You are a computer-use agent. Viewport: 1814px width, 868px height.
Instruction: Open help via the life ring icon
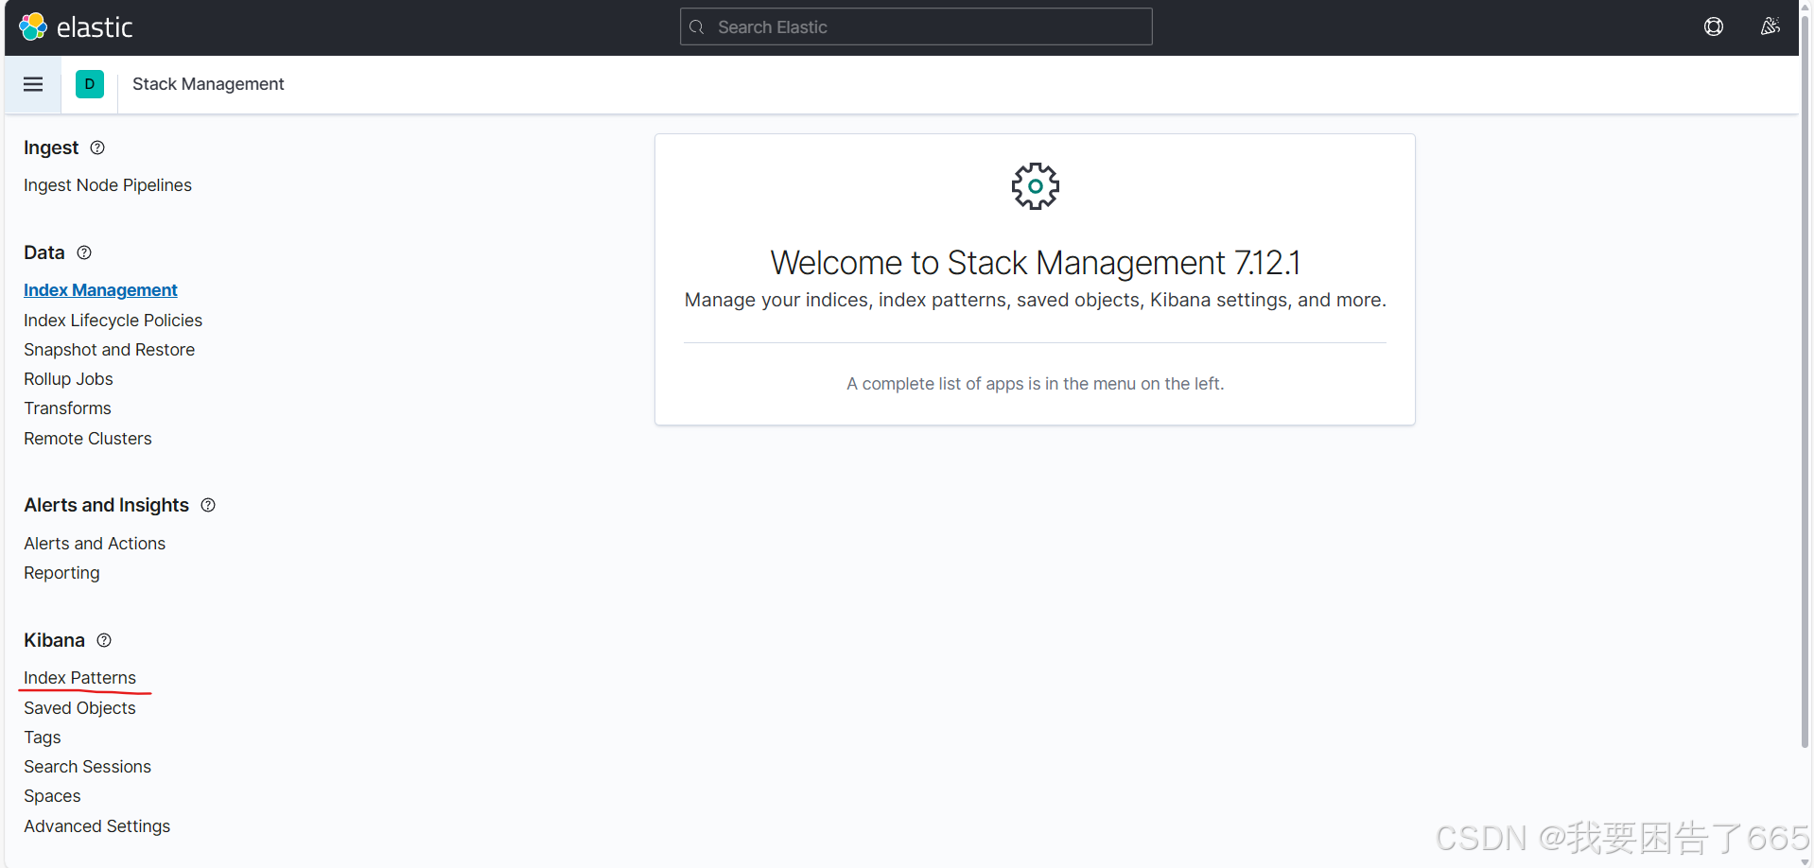(x=1714, y=26)
